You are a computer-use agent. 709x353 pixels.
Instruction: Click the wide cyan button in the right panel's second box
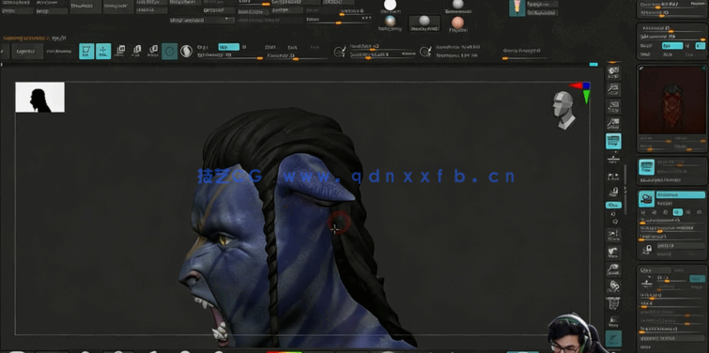(672, 46)
